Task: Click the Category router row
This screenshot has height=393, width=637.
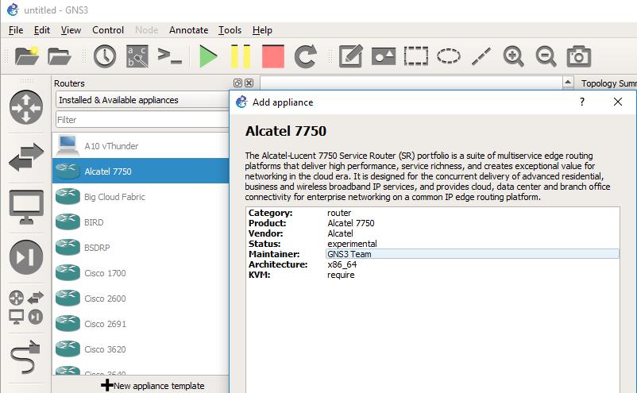Action: coord(433,213)
